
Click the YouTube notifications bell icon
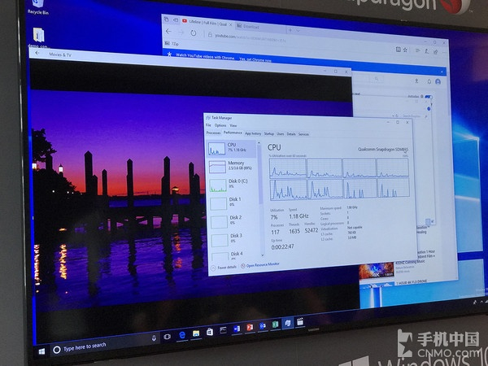(429, 81)
